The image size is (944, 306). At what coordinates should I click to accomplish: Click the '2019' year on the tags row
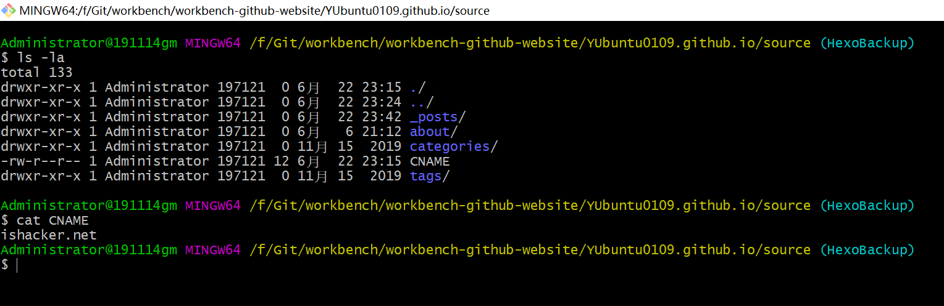(386, 176)
